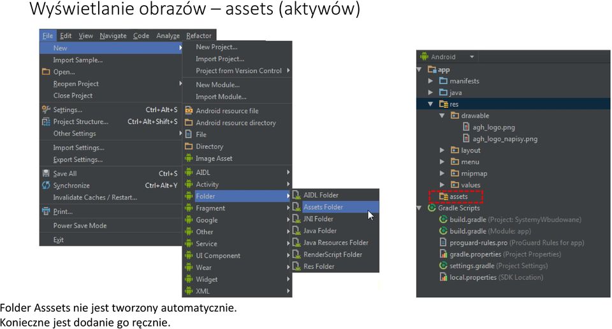612x329 pixels.
Task: Click the android icon beside Activity
Action: [189, 184]
